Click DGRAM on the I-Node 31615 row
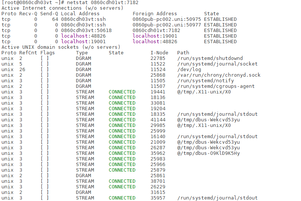Screen dimensions: 301x201 tap(83, 192)
